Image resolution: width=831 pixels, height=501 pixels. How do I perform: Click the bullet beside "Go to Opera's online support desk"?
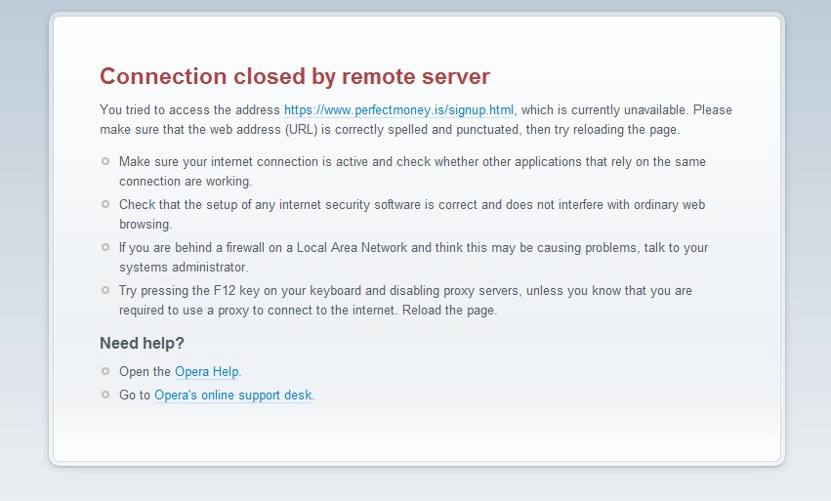(105, 395)
